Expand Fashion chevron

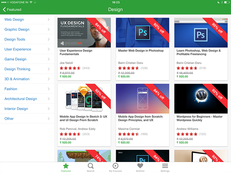[x=49, y=89]
